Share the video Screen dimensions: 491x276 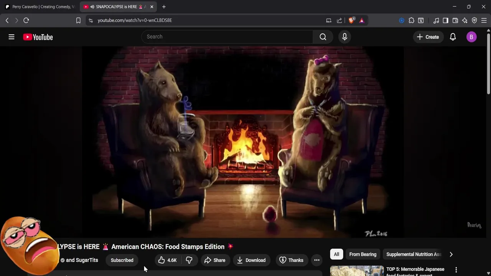pyautogui.click(x=215, y=260)
